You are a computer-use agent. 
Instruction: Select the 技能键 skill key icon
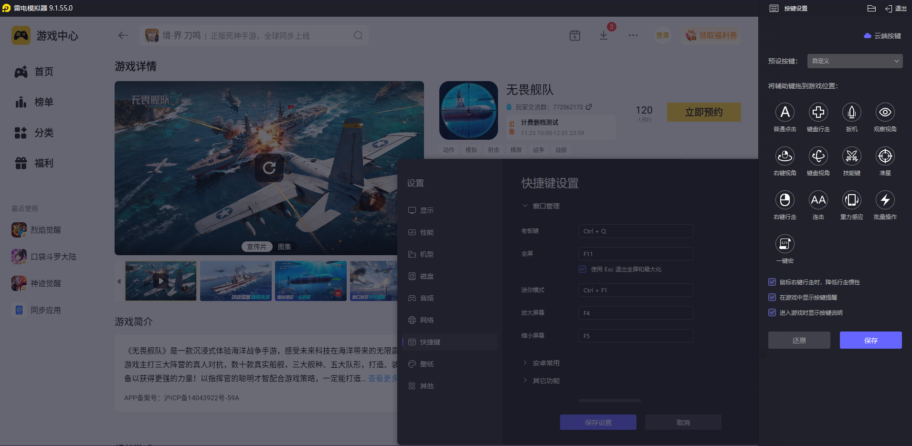[851, 156]
